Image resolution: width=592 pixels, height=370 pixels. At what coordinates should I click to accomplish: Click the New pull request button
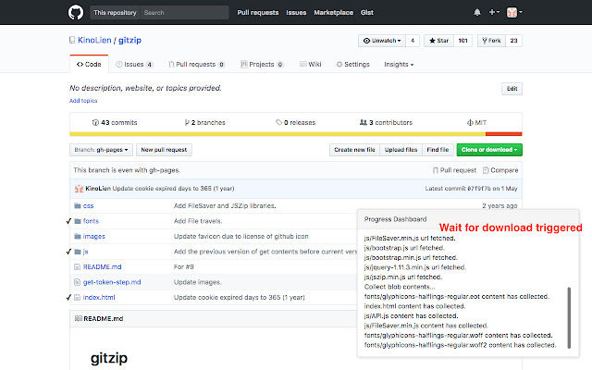pos(164,149)
